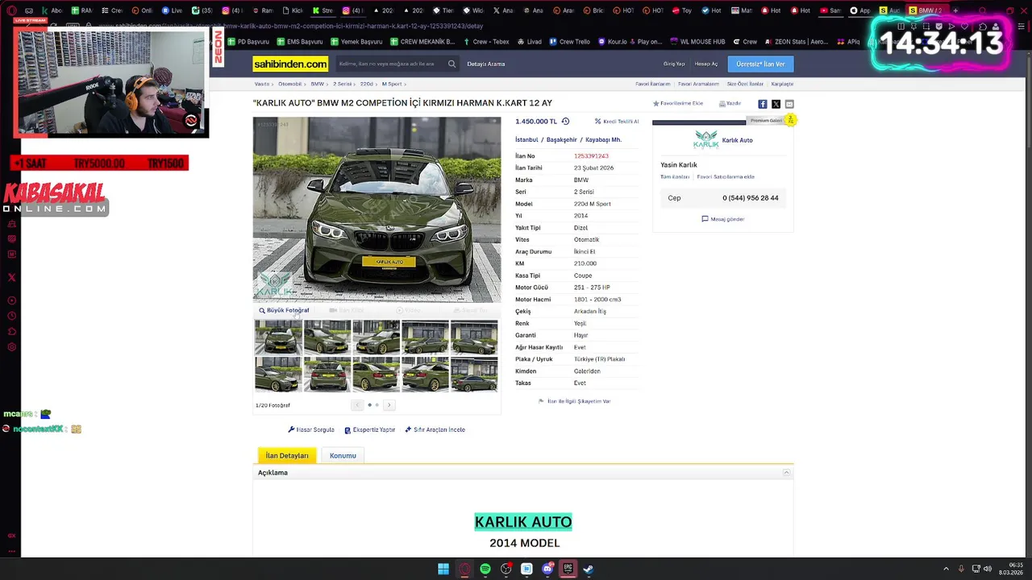Open Detaylı Arama

point(486,64)
